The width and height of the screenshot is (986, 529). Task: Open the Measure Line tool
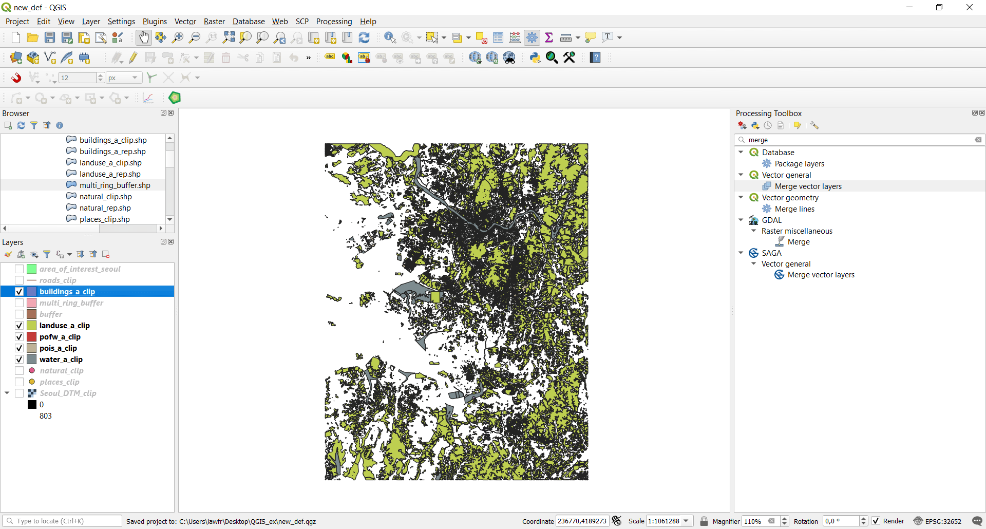(x=566, y=37)
